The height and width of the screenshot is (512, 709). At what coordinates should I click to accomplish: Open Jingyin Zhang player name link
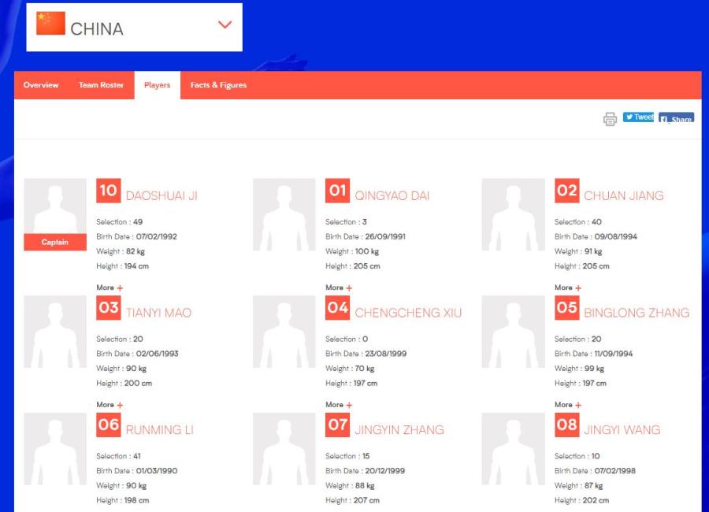399,430
